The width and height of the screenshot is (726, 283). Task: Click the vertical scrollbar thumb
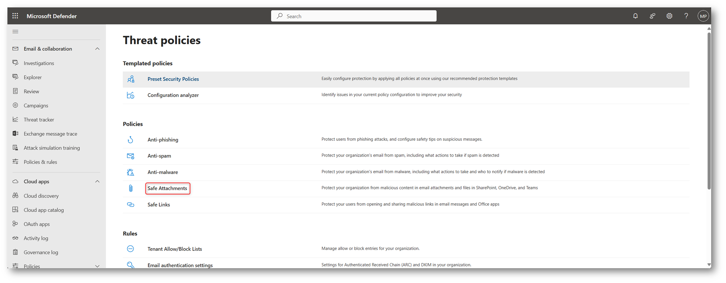click(x=709, y=111)
